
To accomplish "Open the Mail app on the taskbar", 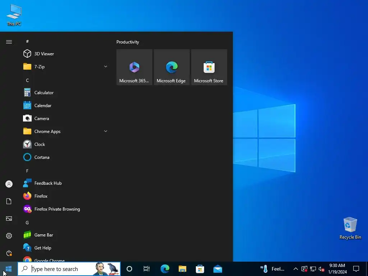I will pos(218,269).
